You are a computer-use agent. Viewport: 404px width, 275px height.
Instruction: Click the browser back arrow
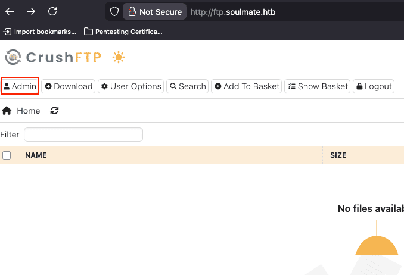click(x=10, y=12)
